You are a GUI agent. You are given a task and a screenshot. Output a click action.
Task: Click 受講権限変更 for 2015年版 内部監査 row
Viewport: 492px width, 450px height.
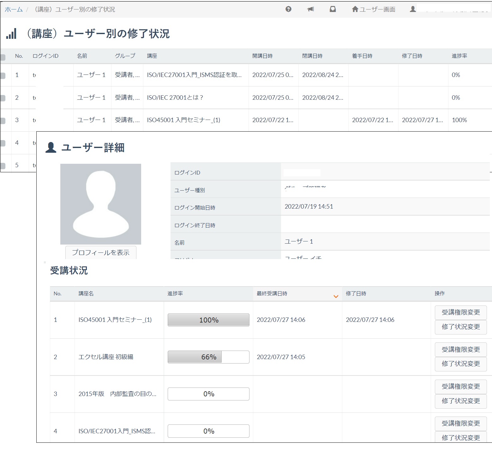click(461, 387)
